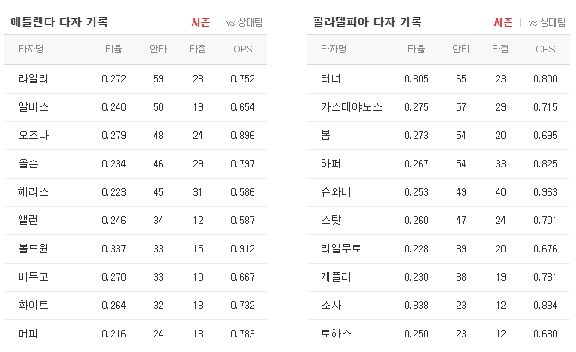
Task: Select batter 터너 in 필라델피아 table
Action: coord(331,78)
